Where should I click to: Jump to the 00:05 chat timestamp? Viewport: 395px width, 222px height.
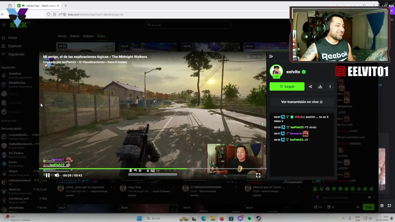[277, 127]
